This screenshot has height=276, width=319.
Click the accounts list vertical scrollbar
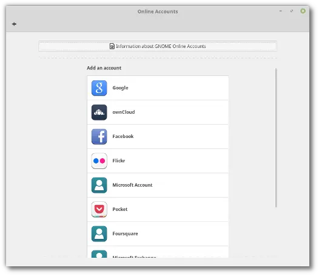[x=276, y=138]
